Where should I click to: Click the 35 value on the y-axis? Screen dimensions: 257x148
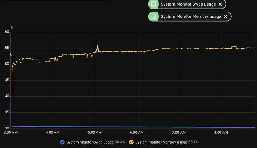[7, 112]
